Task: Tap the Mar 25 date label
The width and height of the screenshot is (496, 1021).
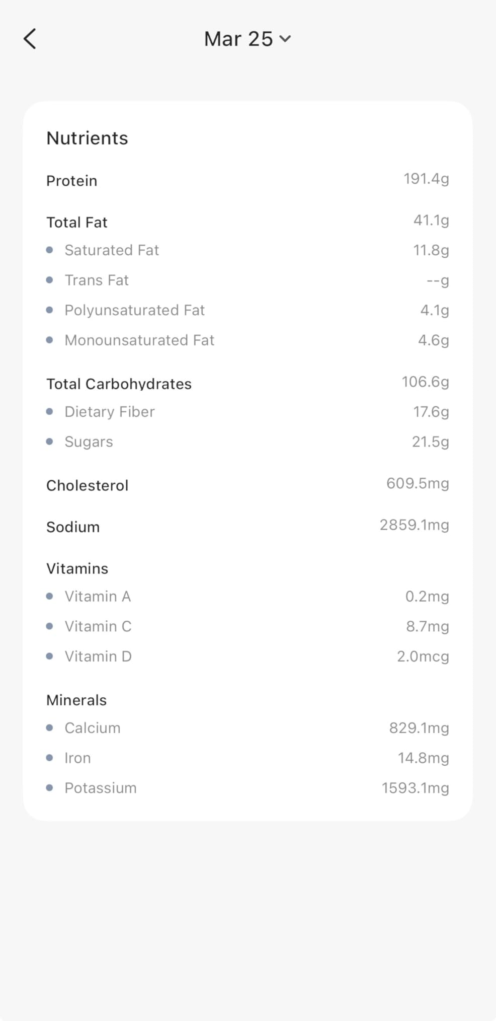Action: (238, 39)
